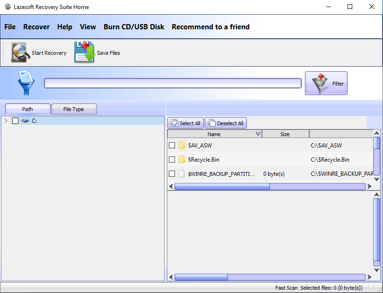Viewport: 383px width, 293px height.
Task: Click the filter text input field
Action: 173,83
